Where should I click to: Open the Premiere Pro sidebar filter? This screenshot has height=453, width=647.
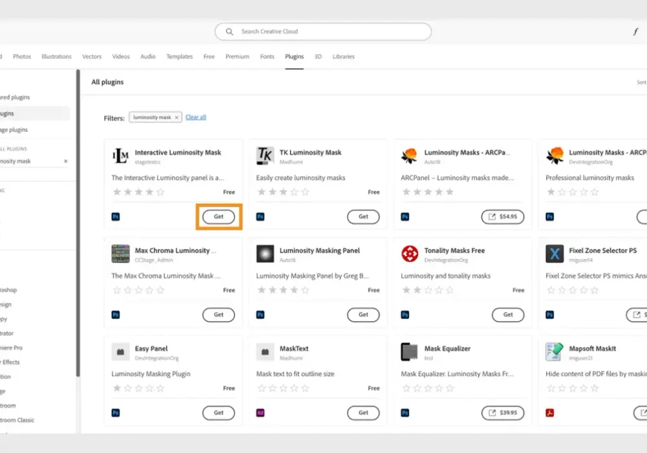(11, 348)
